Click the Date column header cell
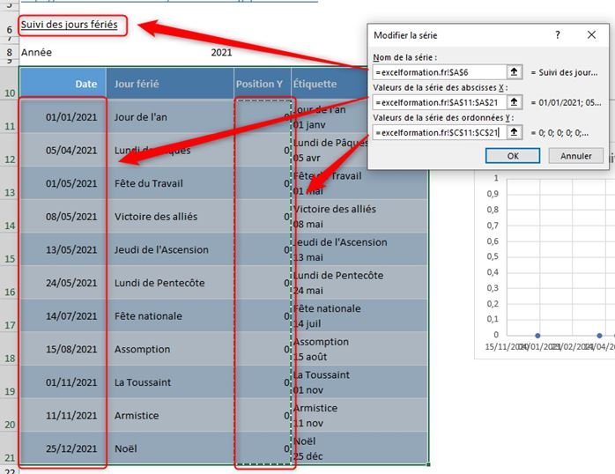This screenshot has height=474, width=615. (x=62, y=84)
